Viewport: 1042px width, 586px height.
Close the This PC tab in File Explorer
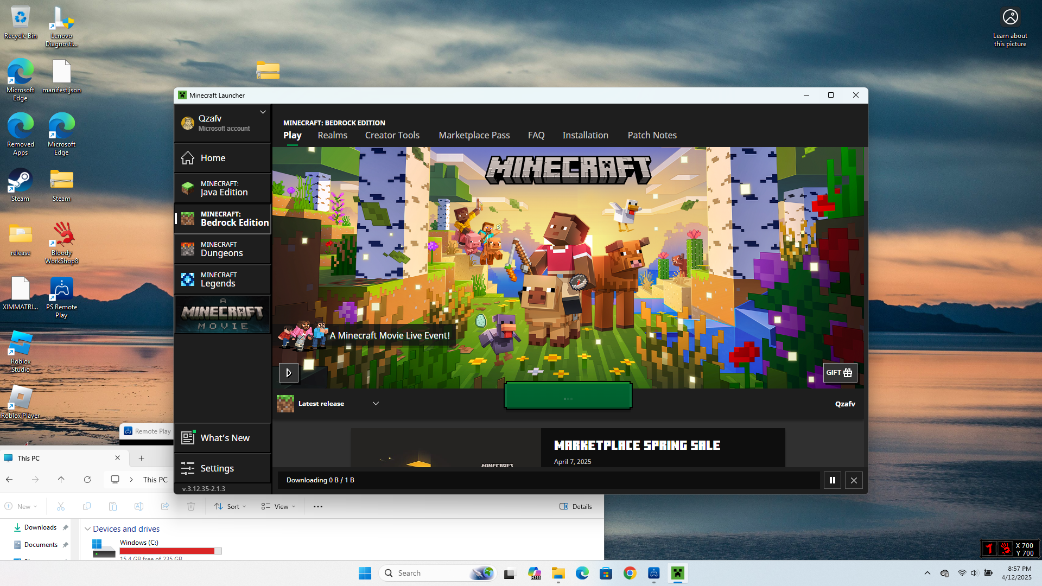coord(117,458)
